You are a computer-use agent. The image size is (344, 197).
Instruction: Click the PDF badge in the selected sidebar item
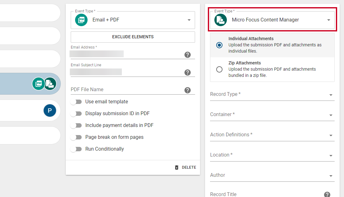coord(39,84)
